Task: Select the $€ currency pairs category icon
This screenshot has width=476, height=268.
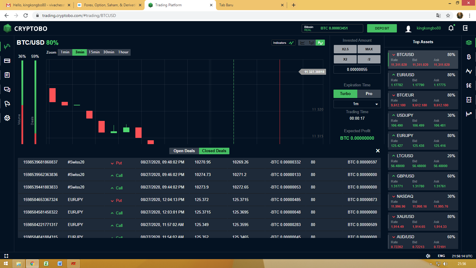Action: (x=469, y=85)
